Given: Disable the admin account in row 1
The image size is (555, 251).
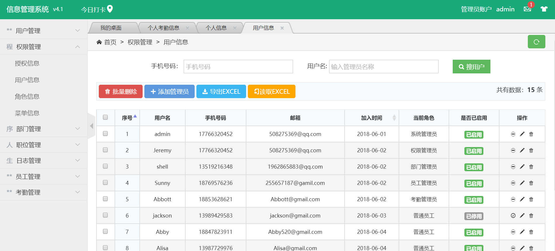Looking at the screenshot, I should (513, 134).
